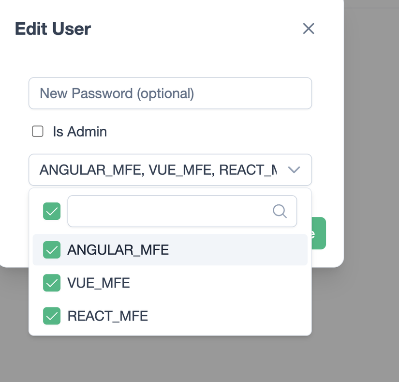Untick the REACT_MFE checkmark box
399x382 pixels.
coord(52,316)
